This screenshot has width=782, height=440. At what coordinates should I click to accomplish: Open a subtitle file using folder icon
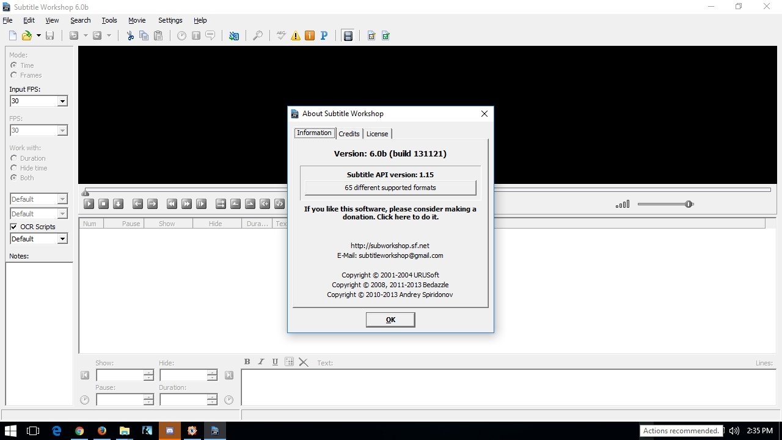coord(27,35)
